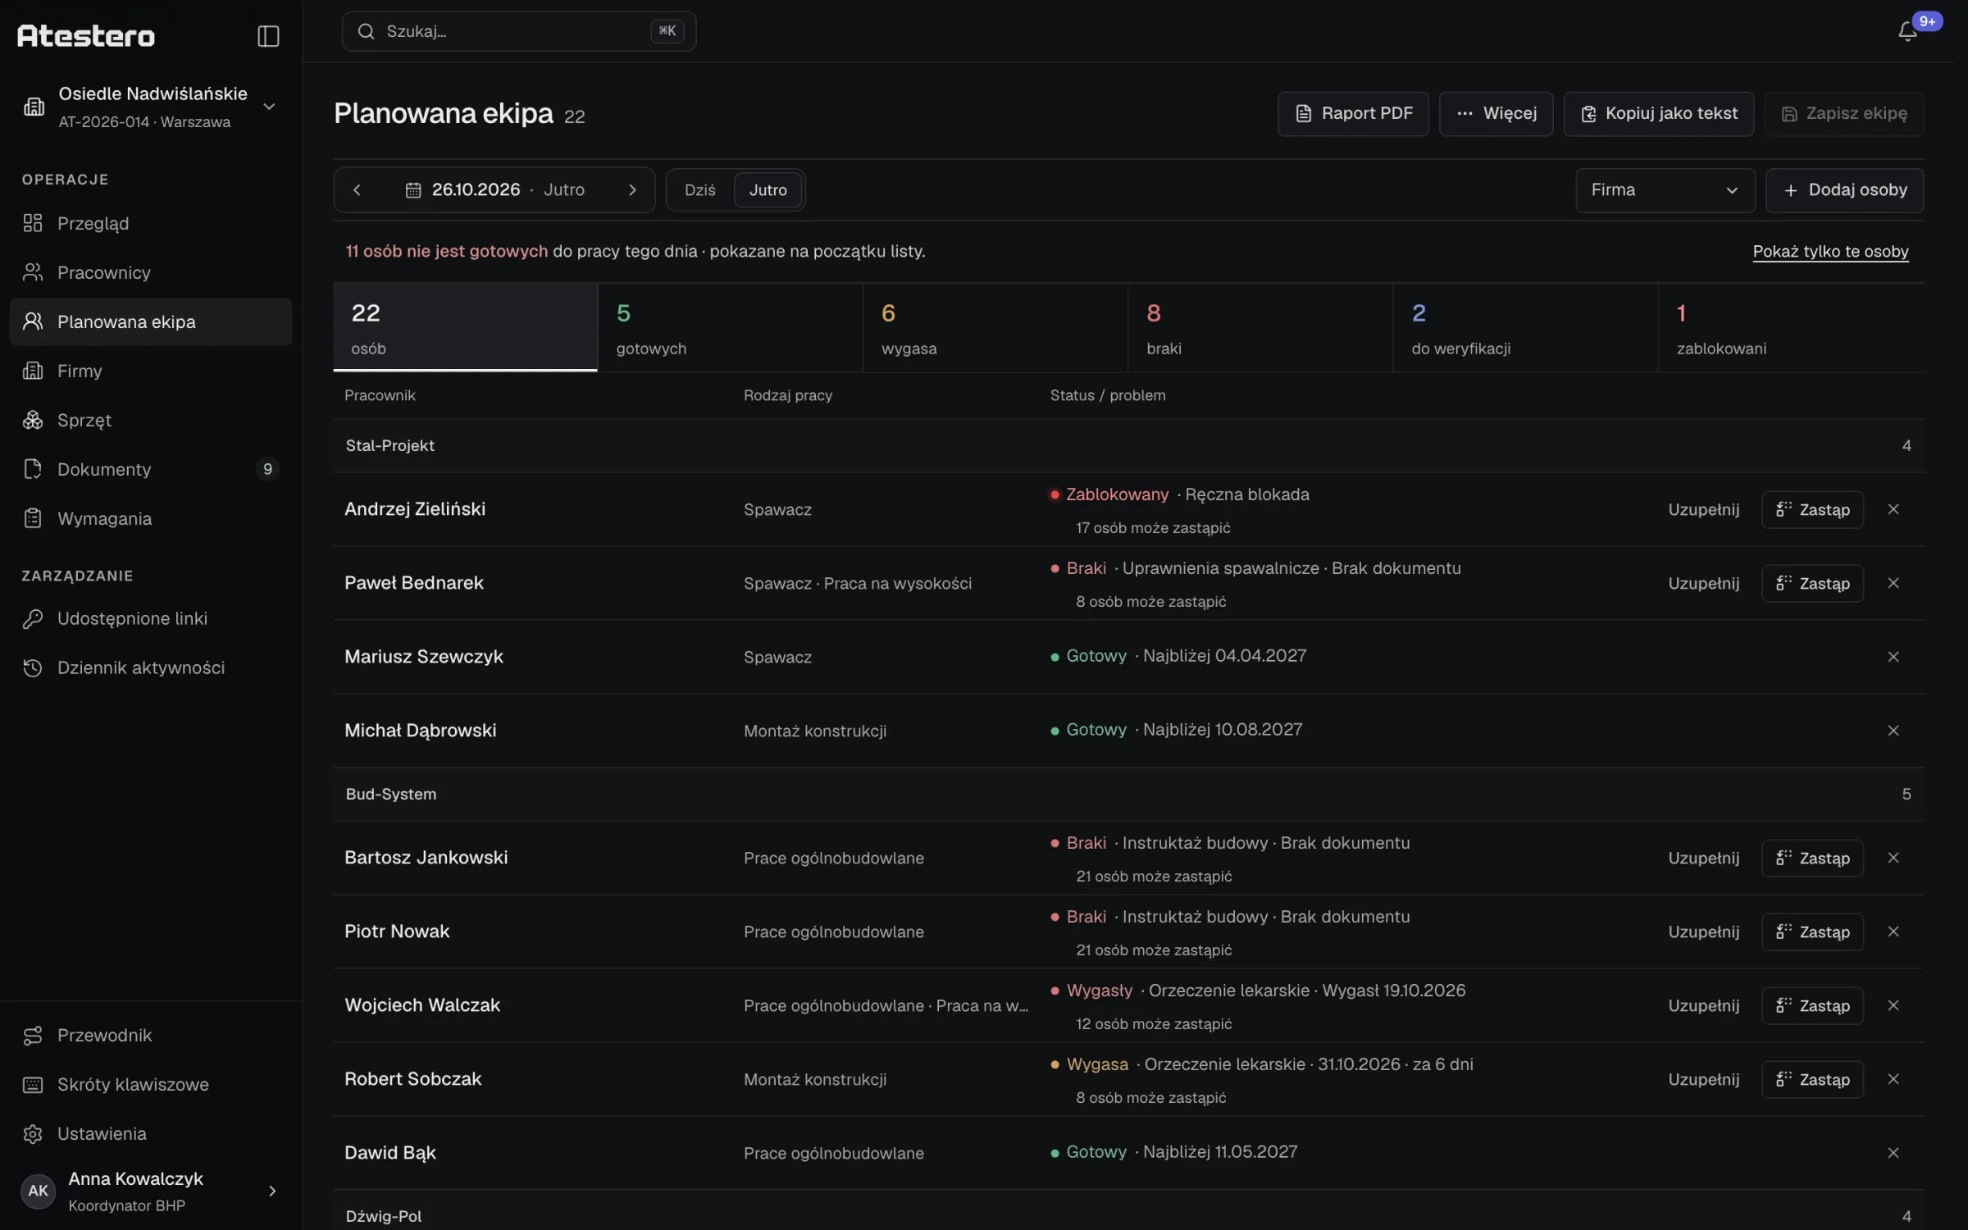Screen dimensions: 1968x1230
Task: Filter by 1 zablokowani tab
Action: (1791, 328)
